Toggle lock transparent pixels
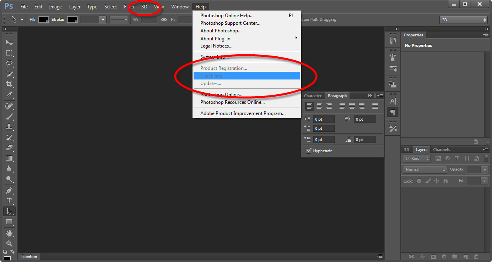The width and height of the screenshot is (492, 262). [x=419, y=181]
